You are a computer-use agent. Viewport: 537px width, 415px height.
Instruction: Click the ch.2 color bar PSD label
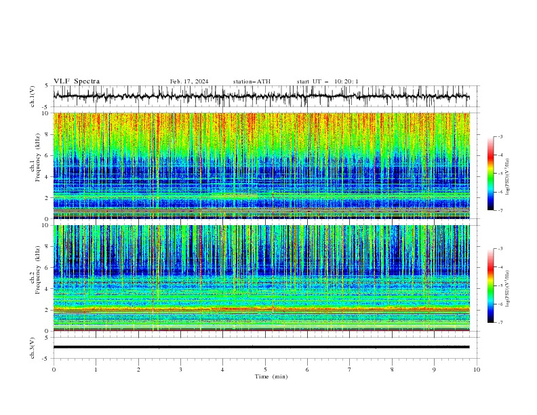pyautogui.click(x=508, y=289)
